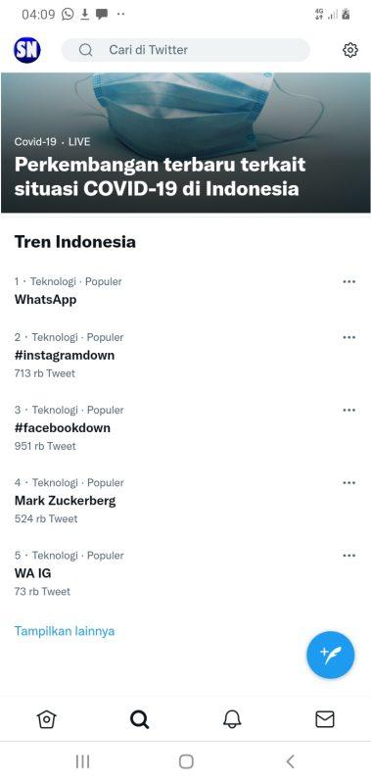Open the Notifications bell tab
371x784 pixels.
coord(232,719)
